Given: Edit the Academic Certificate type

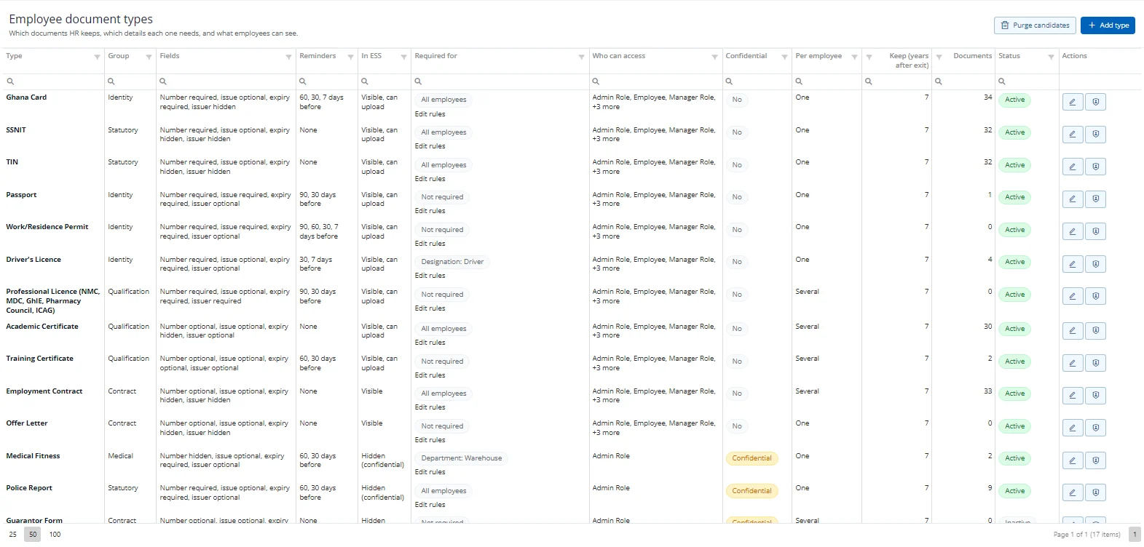Looking at the screenshot, I should click(1073, 331).
